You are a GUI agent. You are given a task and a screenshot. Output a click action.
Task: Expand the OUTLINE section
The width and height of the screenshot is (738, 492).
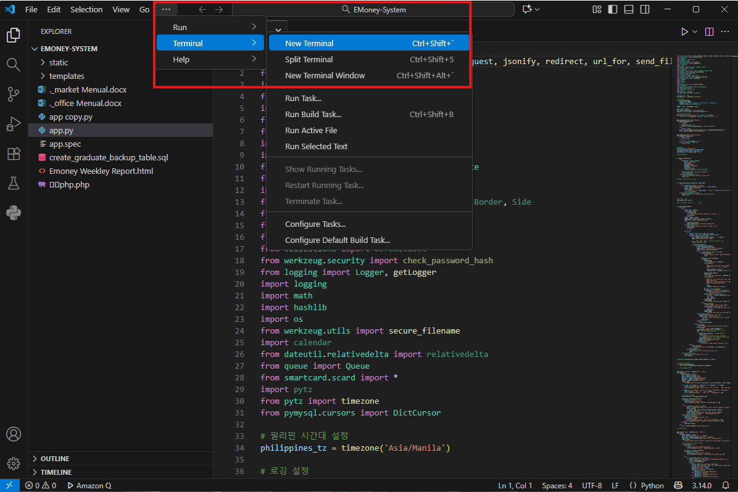pos(55,459)
